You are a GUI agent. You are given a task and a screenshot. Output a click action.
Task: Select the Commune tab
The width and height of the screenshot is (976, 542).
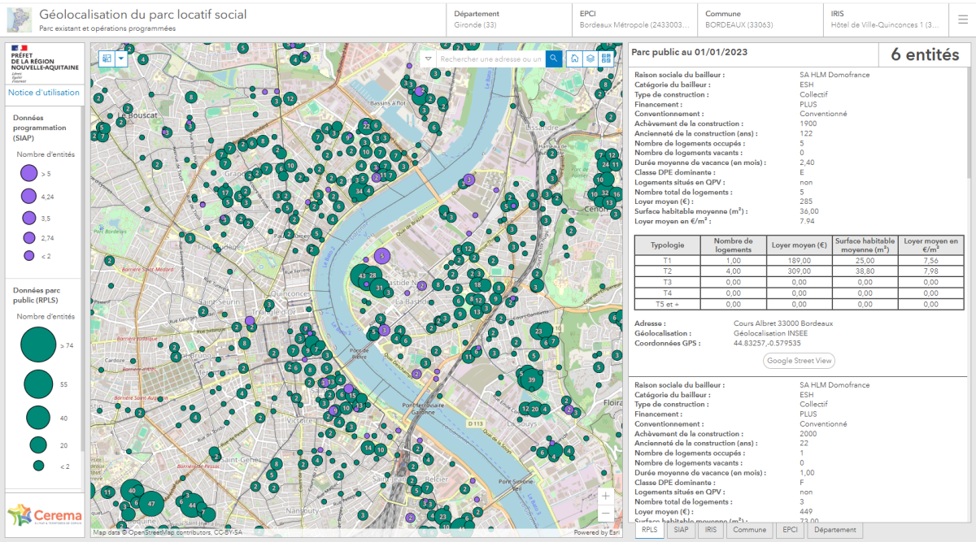point(748,530)
